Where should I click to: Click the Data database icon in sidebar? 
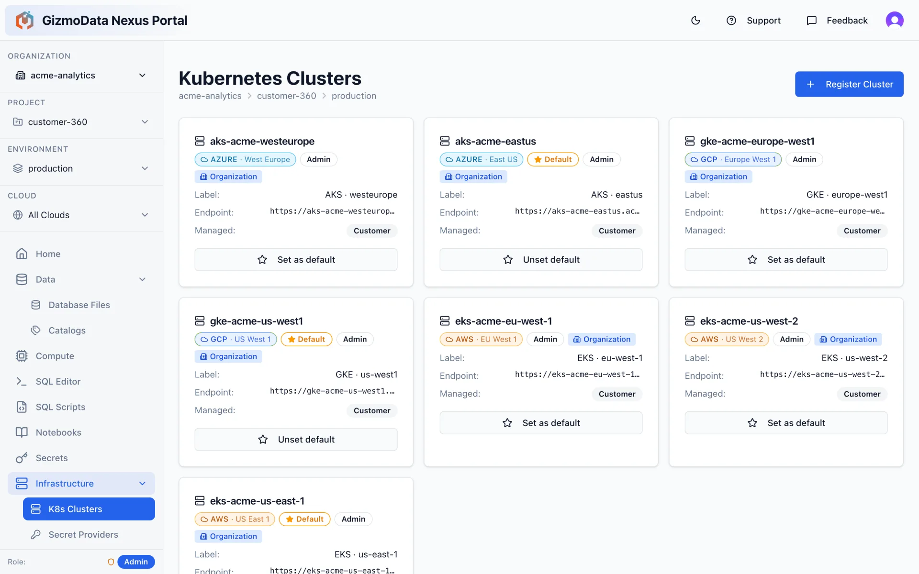coord(22,279)
